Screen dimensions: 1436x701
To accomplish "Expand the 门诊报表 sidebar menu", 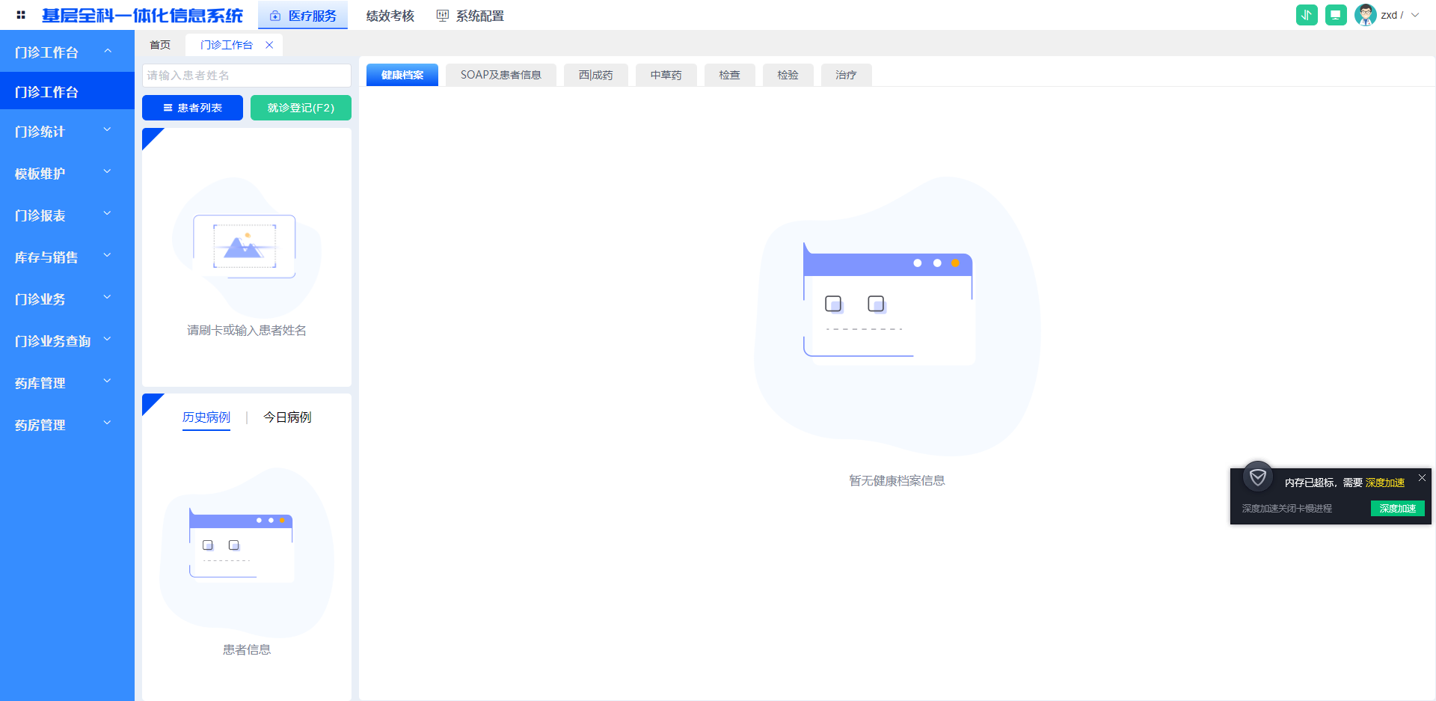I will pyautogui.click(x=67, y=215).
